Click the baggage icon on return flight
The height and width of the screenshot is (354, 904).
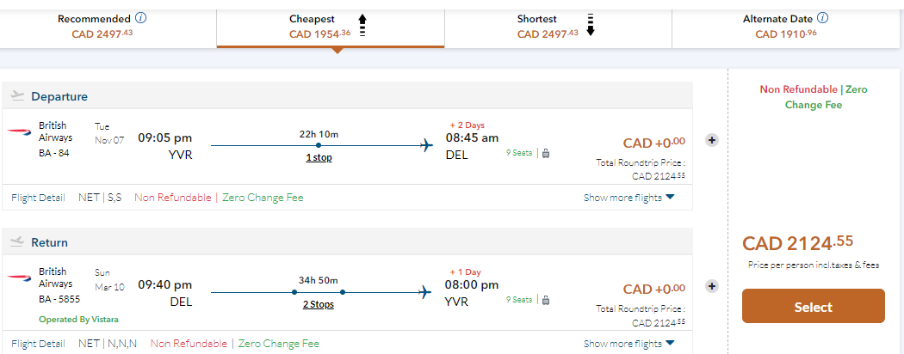click(x=545, y=300)
